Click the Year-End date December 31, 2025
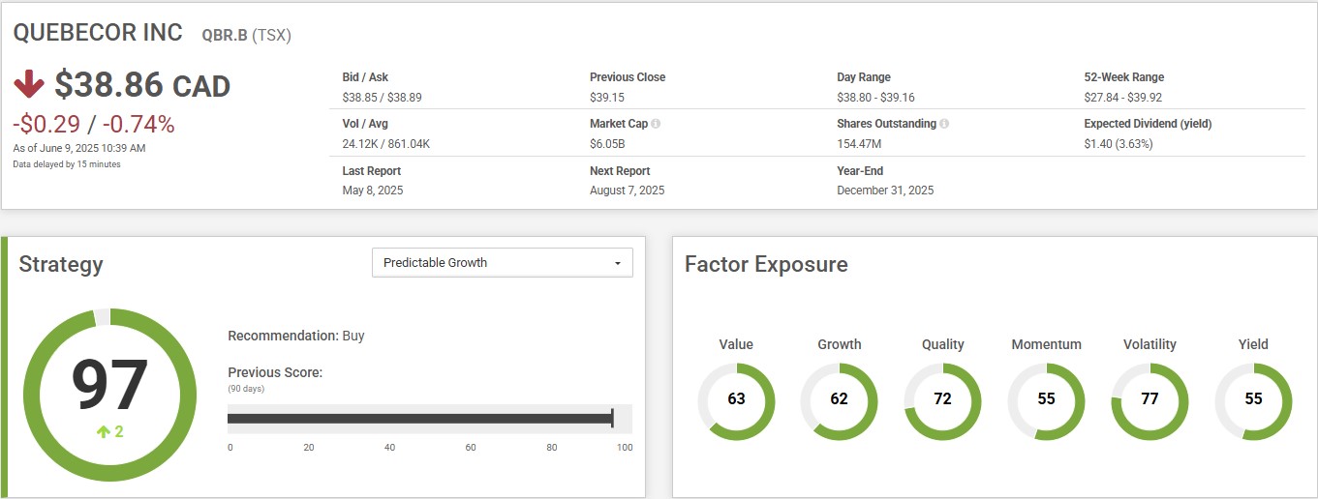The image size is (1318, 499). tap(885, 191)
